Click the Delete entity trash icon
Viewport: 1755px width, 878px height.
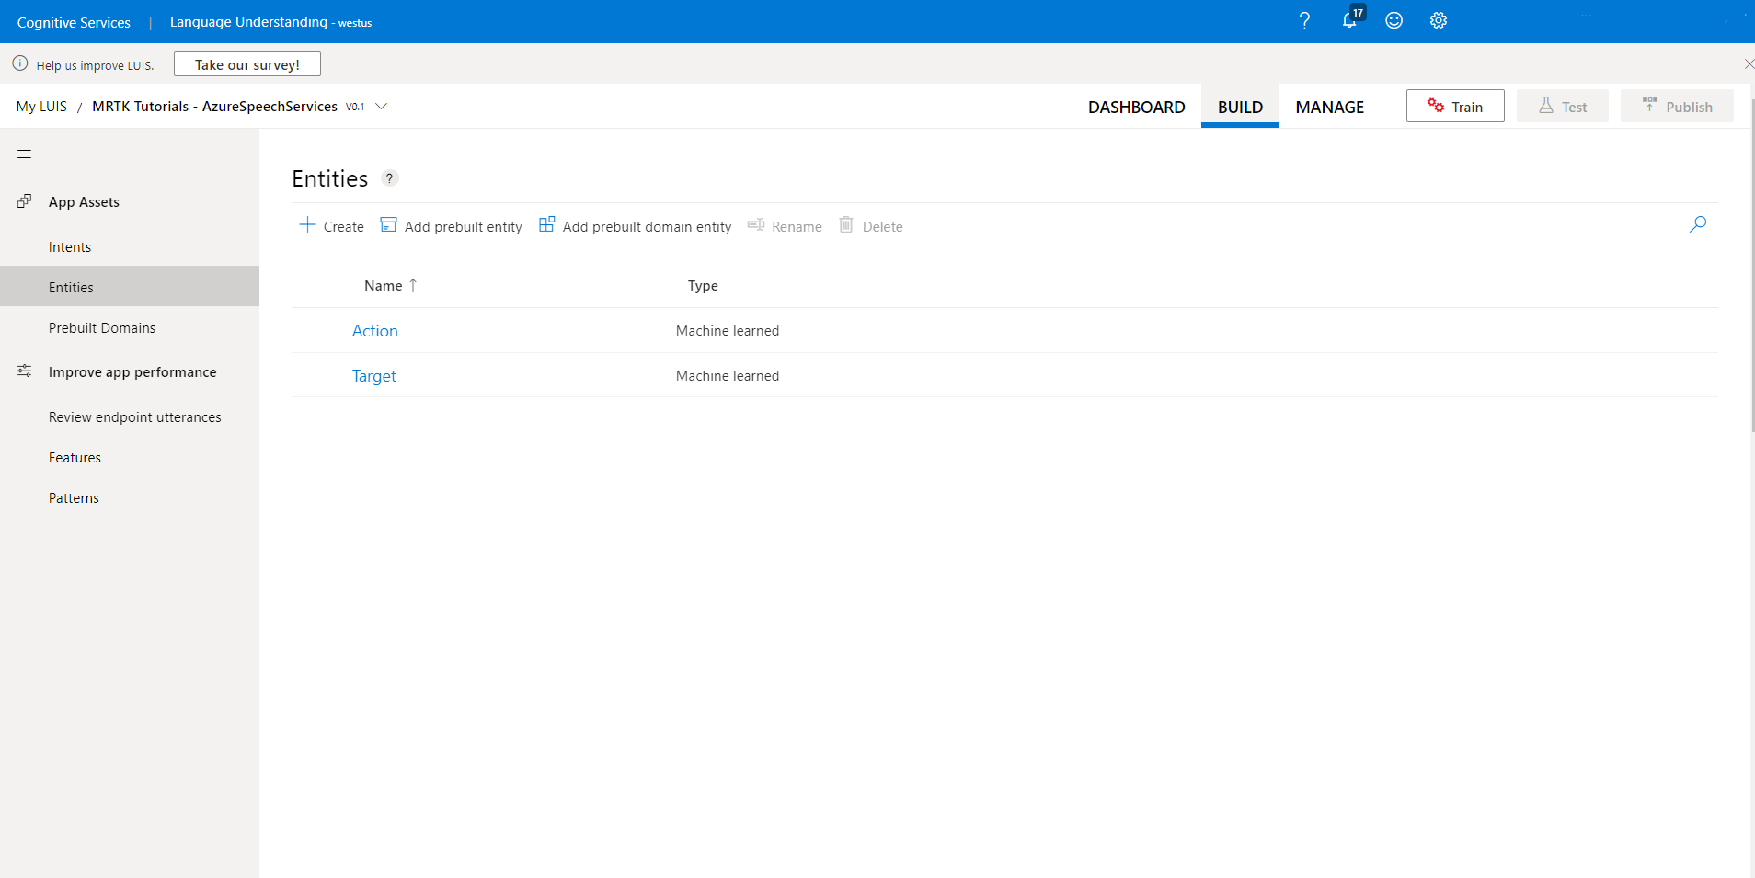(845, 225)
